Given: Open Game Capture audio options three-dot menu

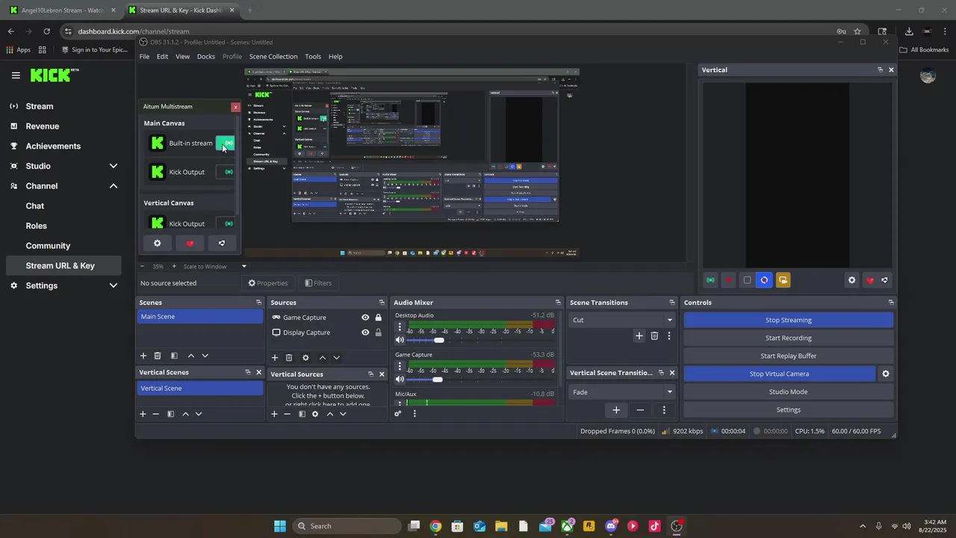Looking at the screenshot, I should (x=400, y=366).
